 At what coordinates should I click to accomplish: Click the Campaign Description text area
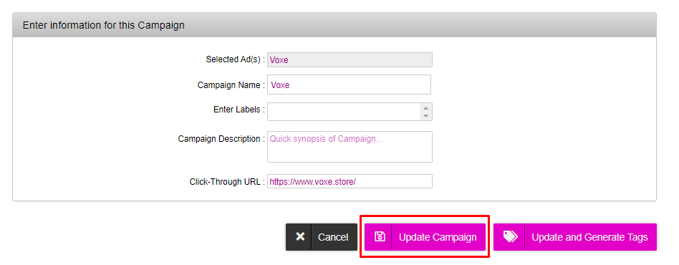tap(350, 147)
